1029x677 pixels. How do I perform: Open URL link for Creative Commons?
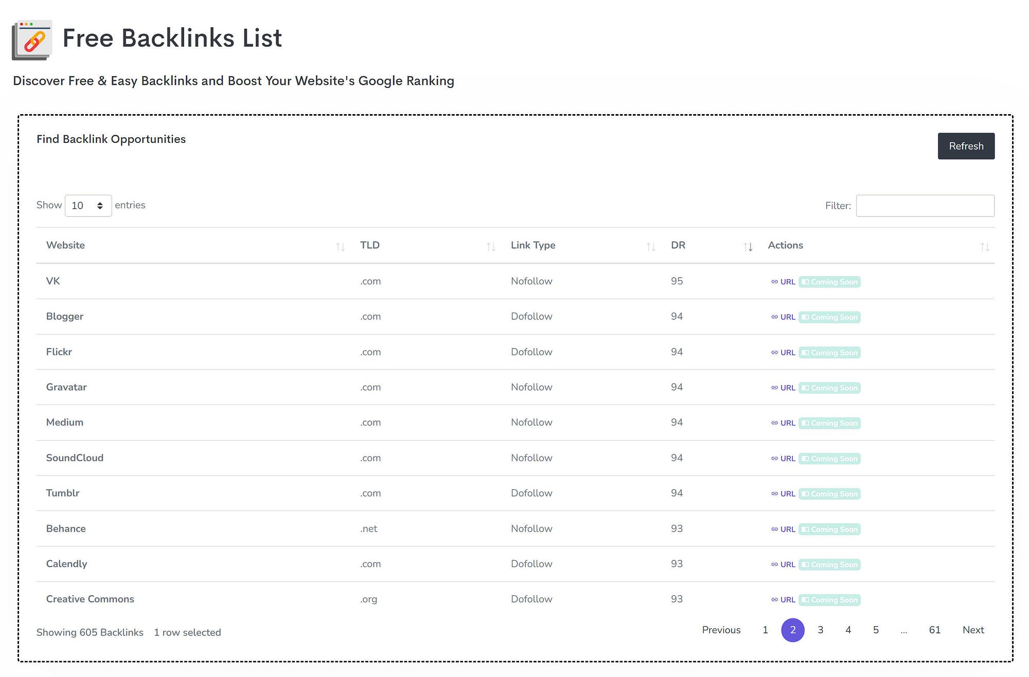(x=783, y=600)
